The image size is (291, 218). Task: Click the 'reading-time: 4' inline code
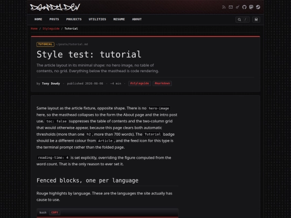pyautogui.click(x=53, y=158)
